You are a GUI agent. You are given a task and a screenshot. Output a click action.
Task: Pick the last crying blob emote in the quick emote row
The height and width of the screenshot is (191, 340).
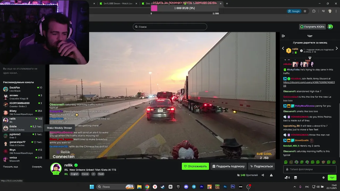(x=334, y=162)
